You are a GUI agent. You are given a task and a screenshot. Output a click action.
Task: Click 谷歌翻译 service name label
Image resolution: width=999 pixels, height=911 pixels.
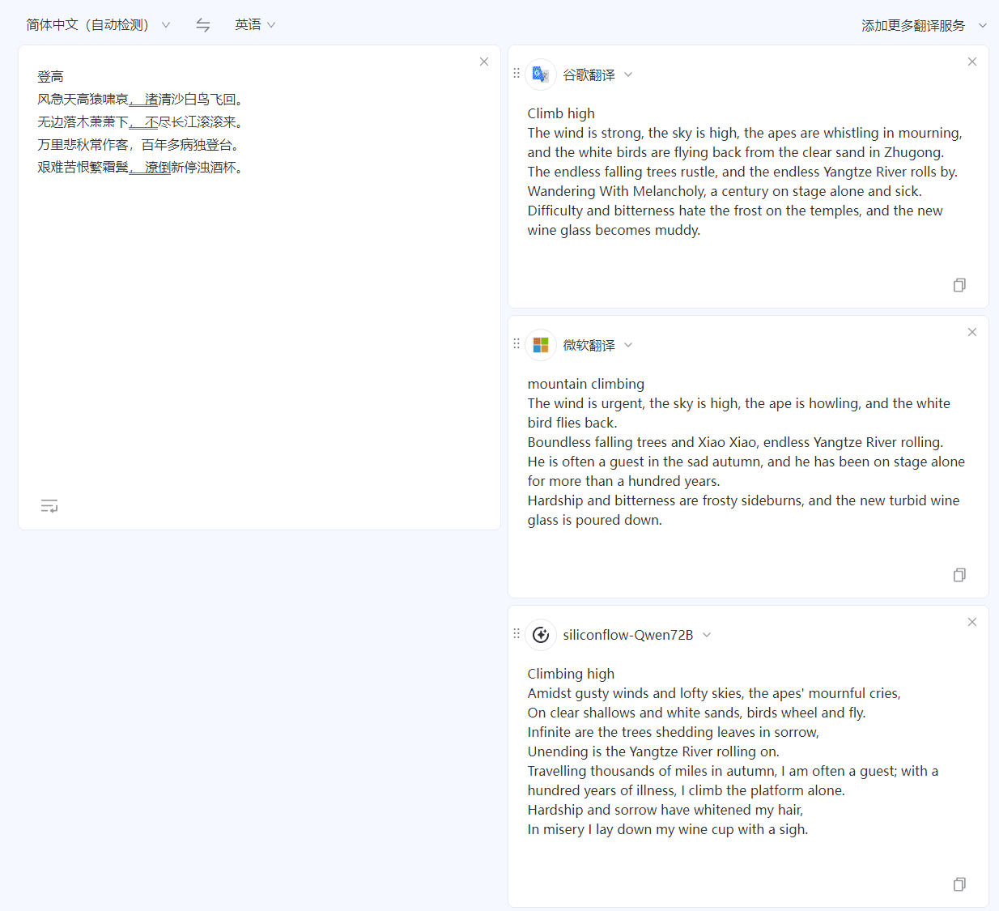click(x=589, y=74)
